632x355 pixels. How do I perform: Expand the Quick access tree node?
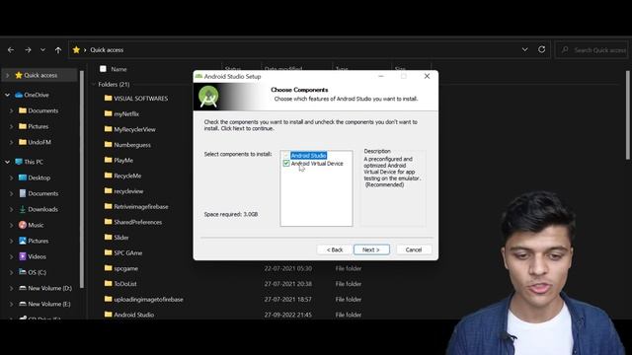click(x=7, y=75)
